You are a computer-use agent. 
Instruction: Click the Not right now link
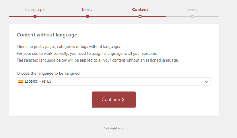(114, 128)
